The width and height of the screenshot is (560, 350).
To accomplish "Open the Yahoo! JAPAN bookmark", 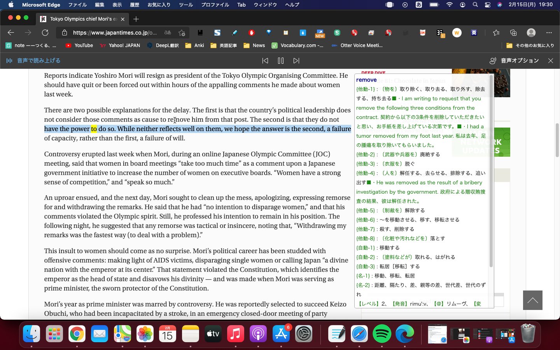I will click(120, 45).
